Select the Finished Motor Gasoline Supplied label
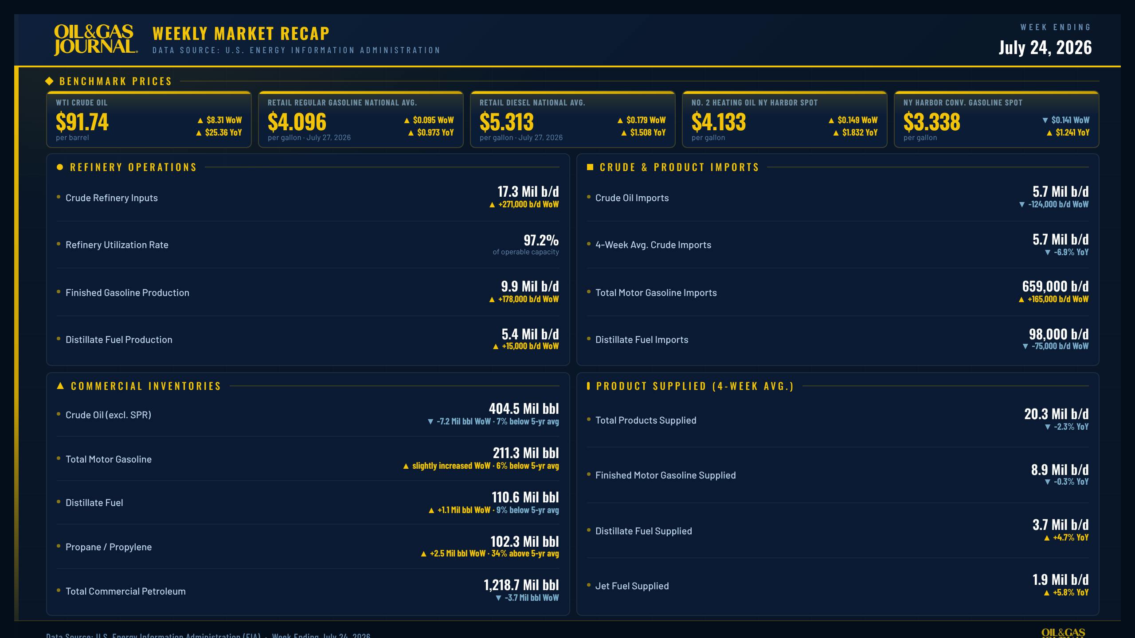Viewport: 1135px width, 638px height. pyautogui.click(x=665, y=475)
